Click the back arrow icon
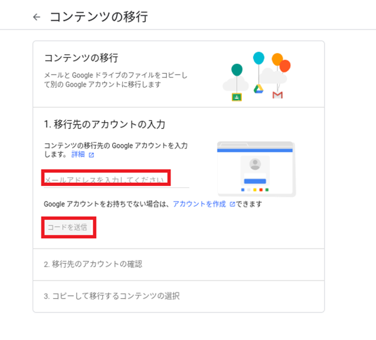Viewport: 376px width, 340px height. coord(36,17)
